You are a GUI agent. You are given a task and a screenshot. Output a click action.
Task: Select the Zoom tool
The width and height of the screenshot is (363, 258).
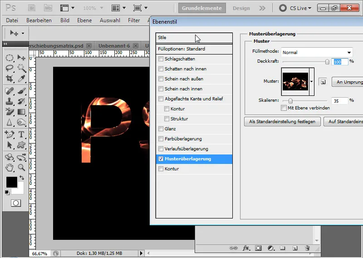pyautogui.click(x=21, y=167)
